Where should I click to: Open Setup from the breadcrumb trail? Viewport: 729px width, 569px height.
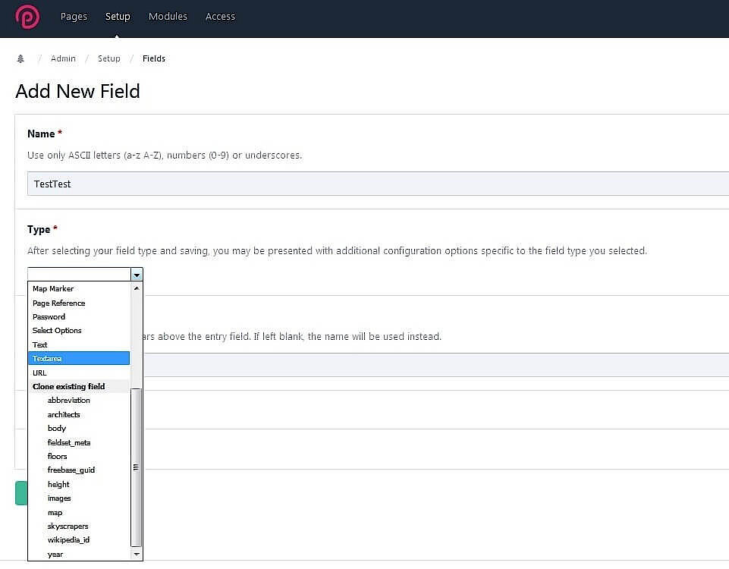click(x=109, y=58)
